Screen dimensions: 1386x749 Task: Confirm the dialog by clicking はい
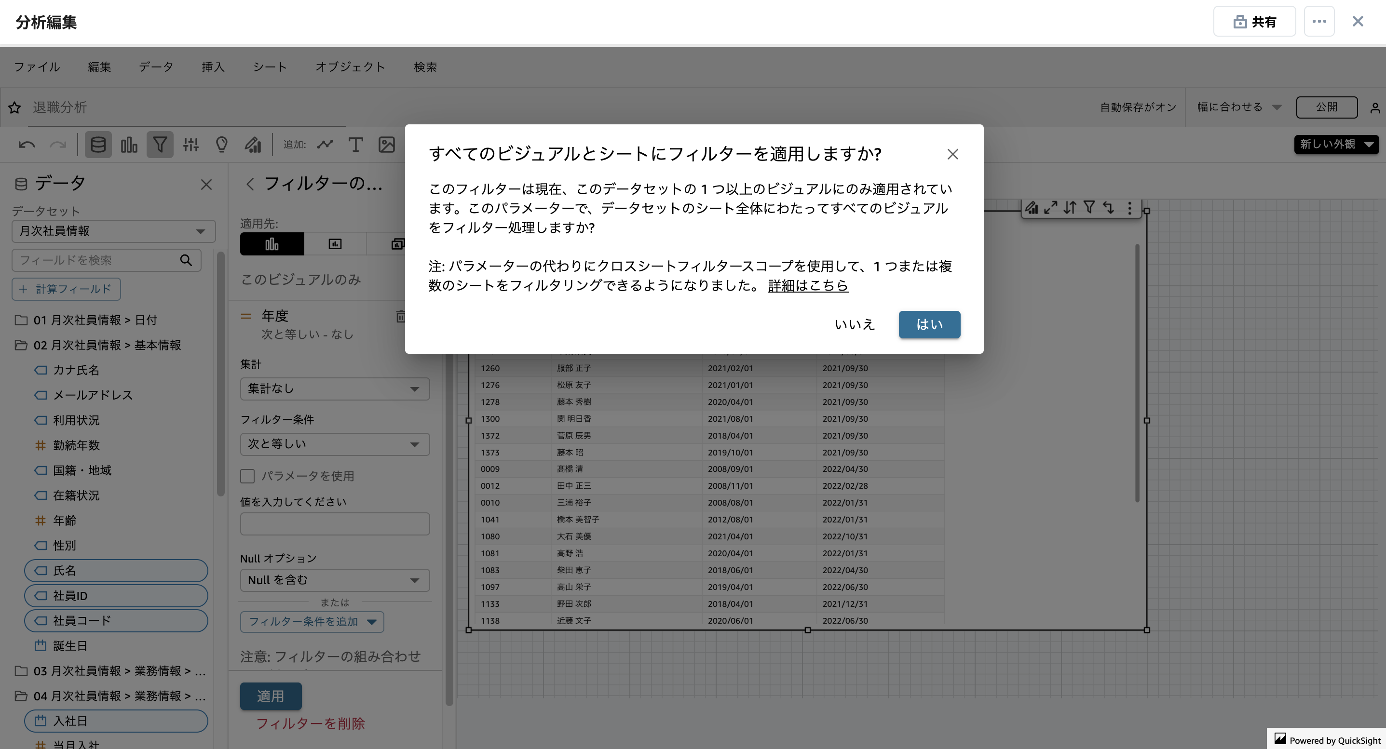(929, 324)
